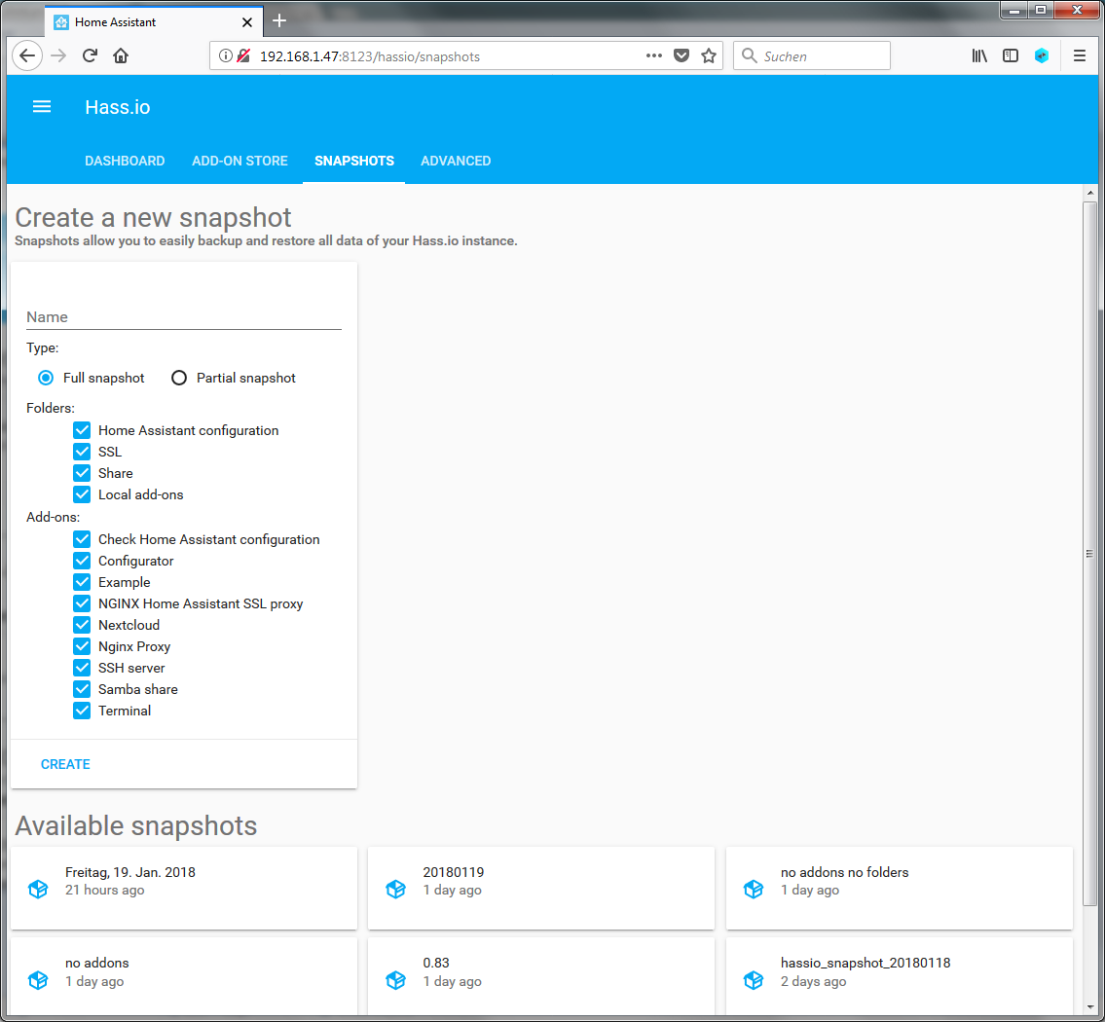
Task: Open the 'no addons no folders' snapshot
Action: (x=900, y=889)
